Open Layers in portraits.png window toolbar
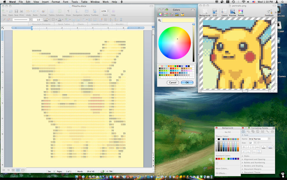 point(224,12)
